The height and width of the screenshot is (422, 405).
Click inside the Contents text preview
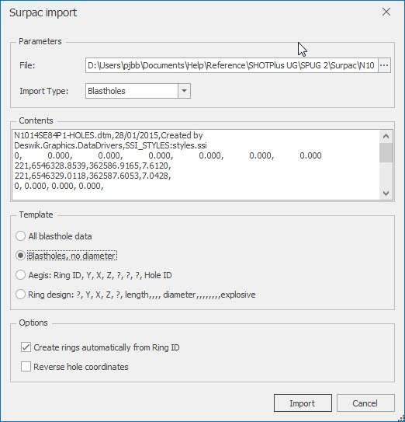[196, 165]
